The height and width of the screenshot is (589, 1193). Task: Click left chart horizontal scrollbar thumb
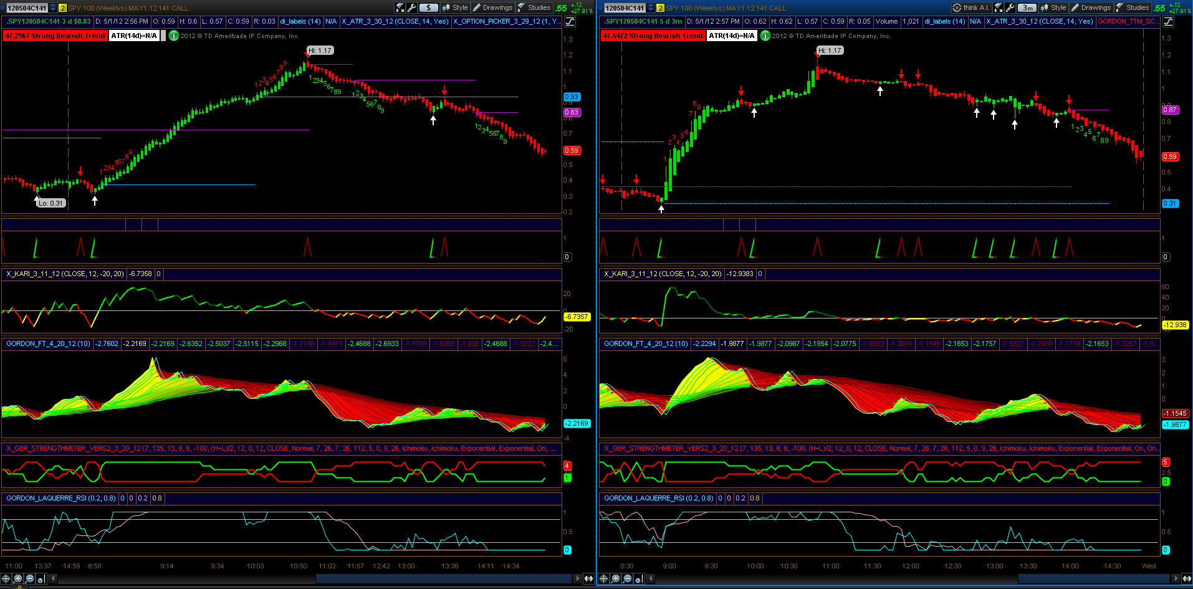point(444,578)
